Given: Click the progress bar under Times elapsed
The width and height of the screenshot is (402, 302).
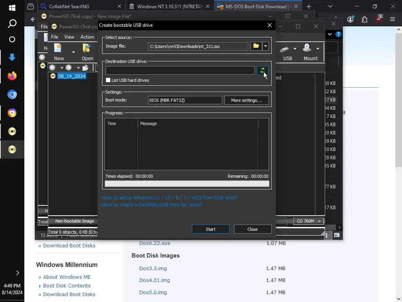Looking at the screenshot, I should click(187, 184).
